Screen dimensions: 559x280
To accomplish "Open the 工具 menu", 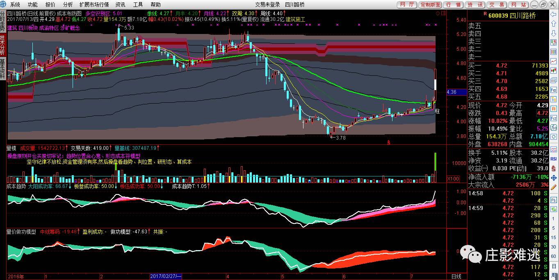I will [138, 5].
